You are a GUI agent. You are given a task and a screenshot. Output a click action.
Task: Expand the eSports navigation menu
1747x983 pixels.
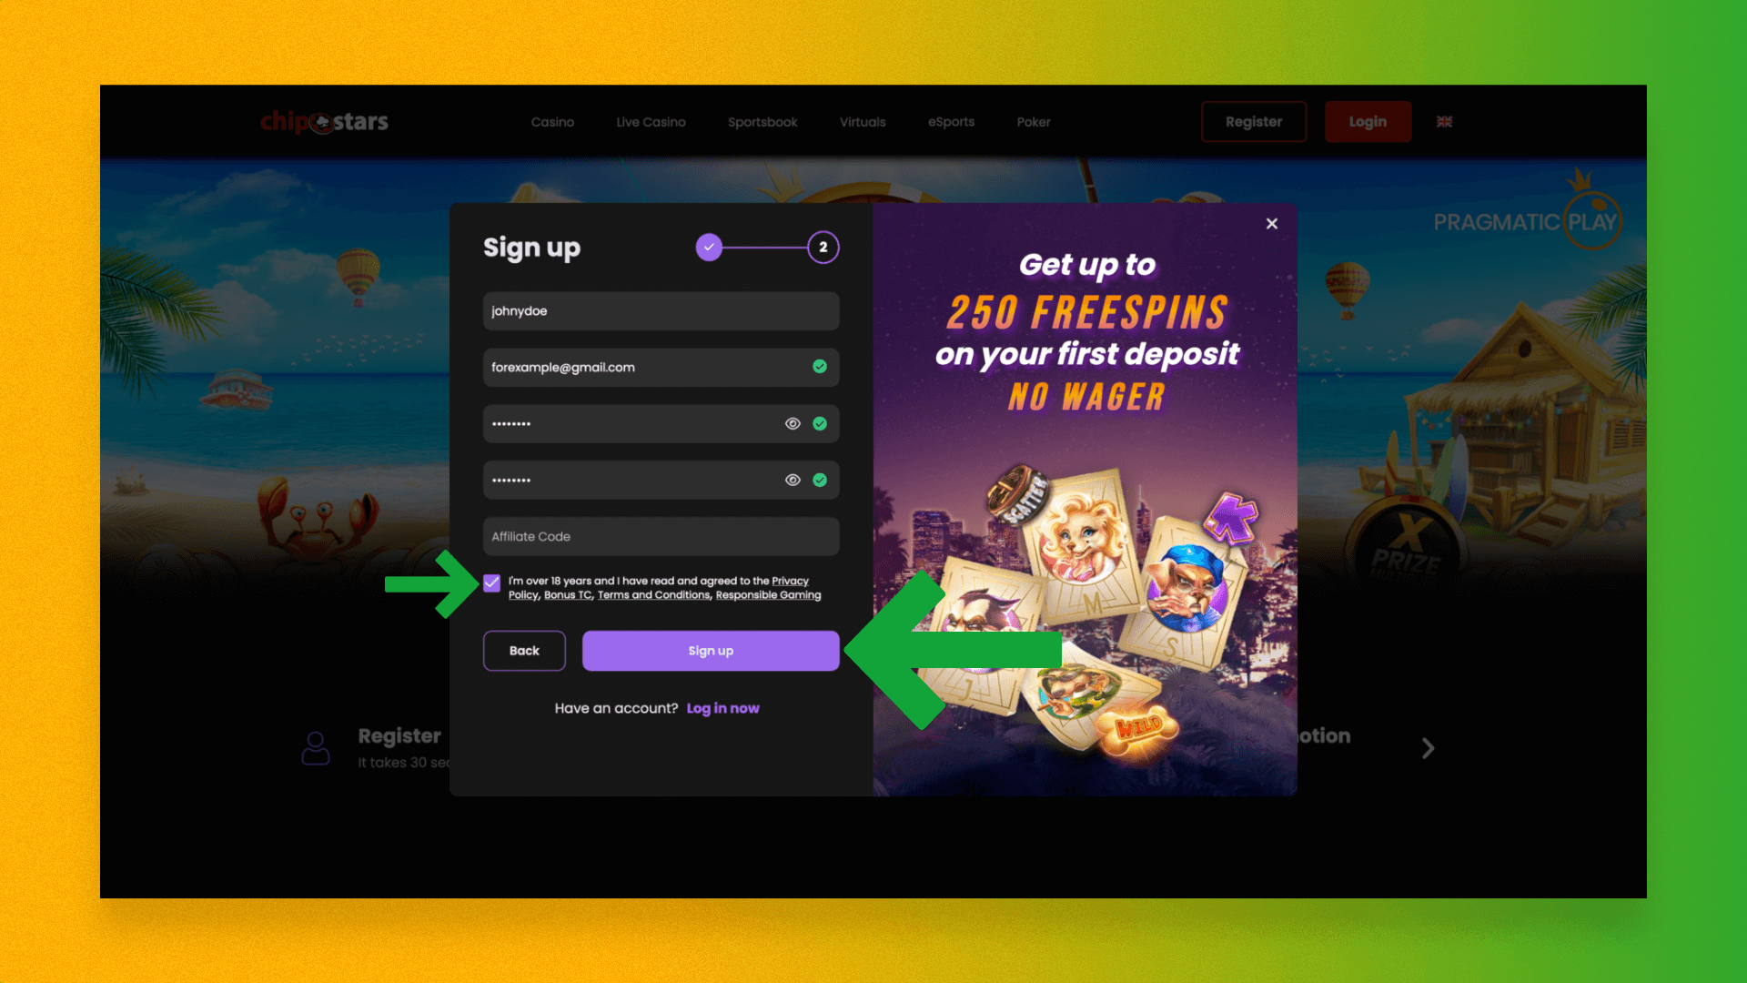click(952, 121)
